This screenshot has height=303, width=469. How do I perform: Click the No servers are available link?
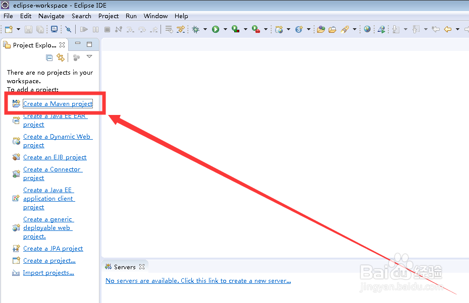198,281
